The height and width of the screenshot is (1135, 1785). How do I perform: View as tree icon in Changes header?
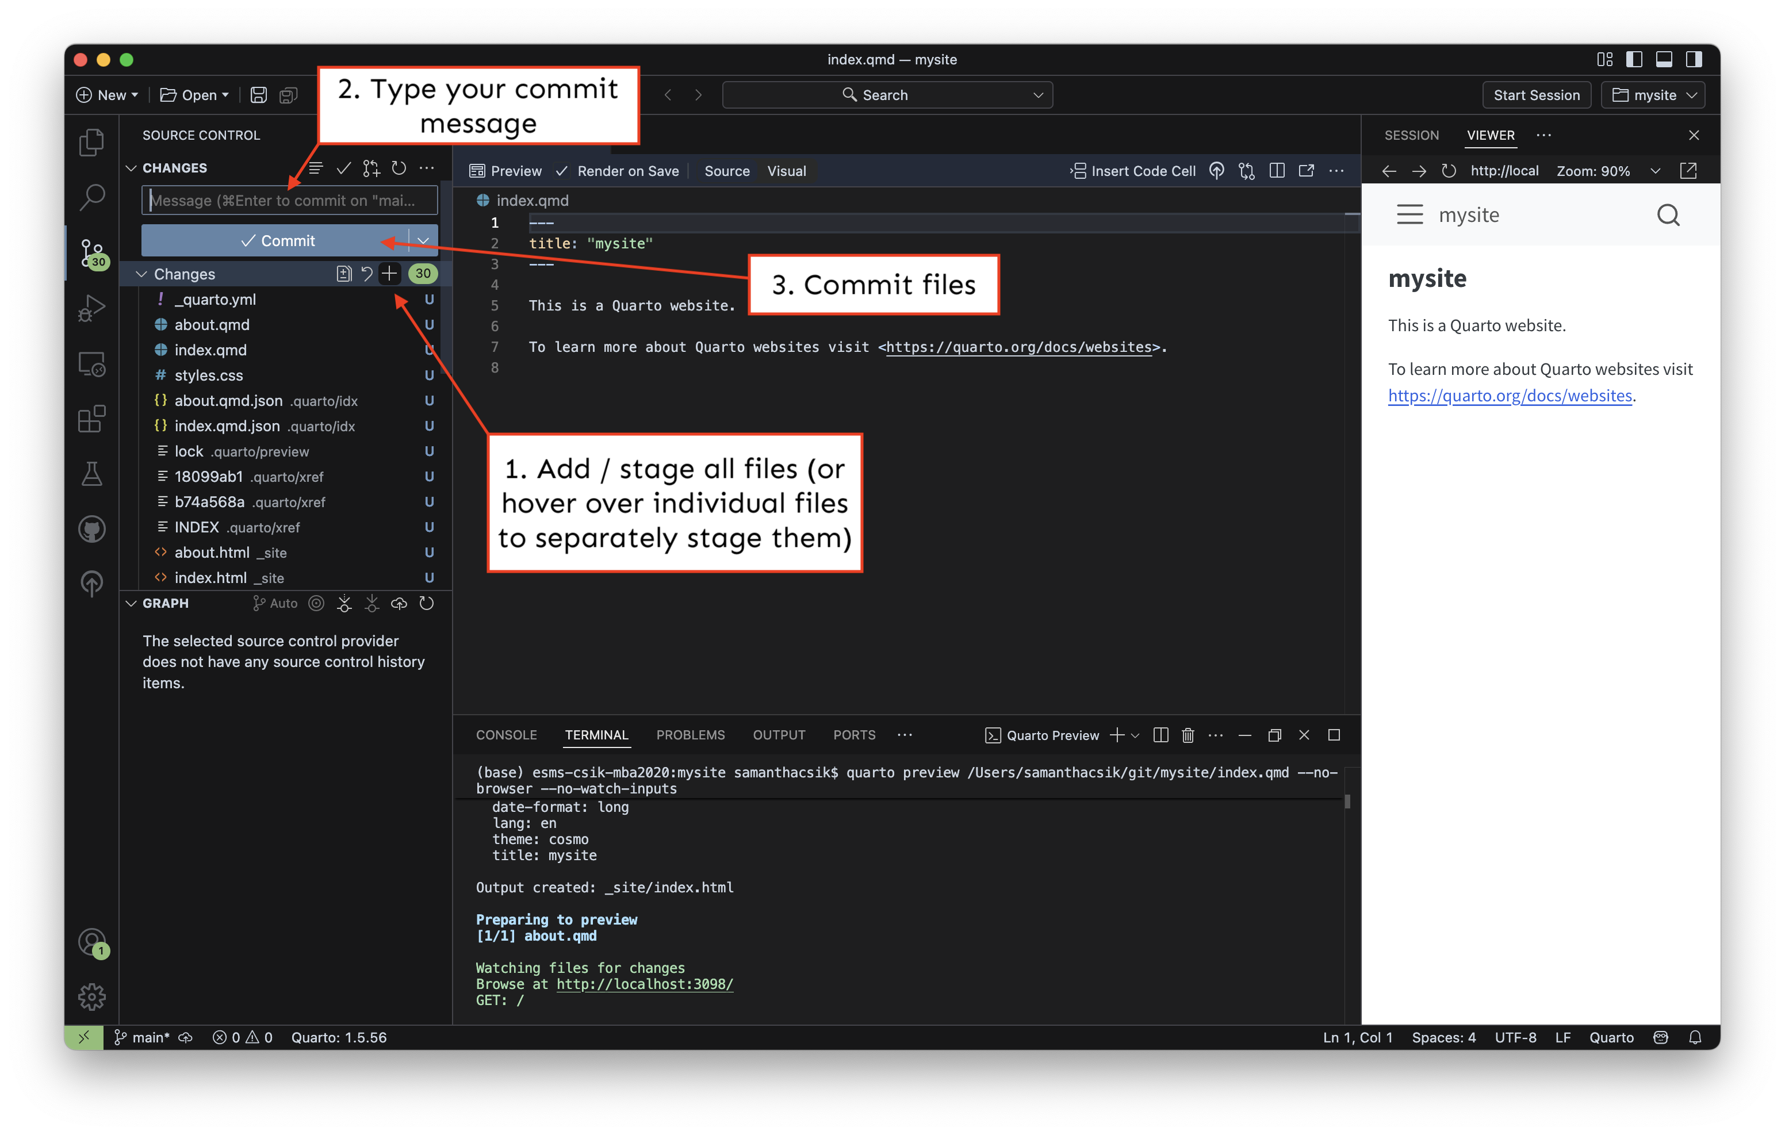(316, 168)
